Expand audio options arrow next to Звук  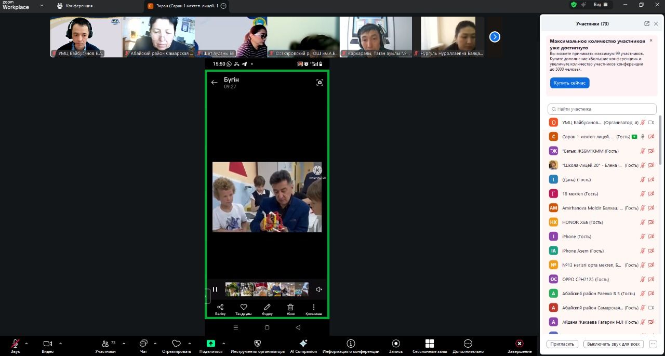click(x=26, y=344)
